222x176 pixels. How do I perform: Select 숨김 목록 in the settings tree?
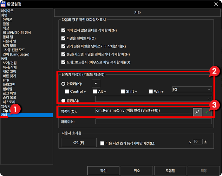pos(10,98)
